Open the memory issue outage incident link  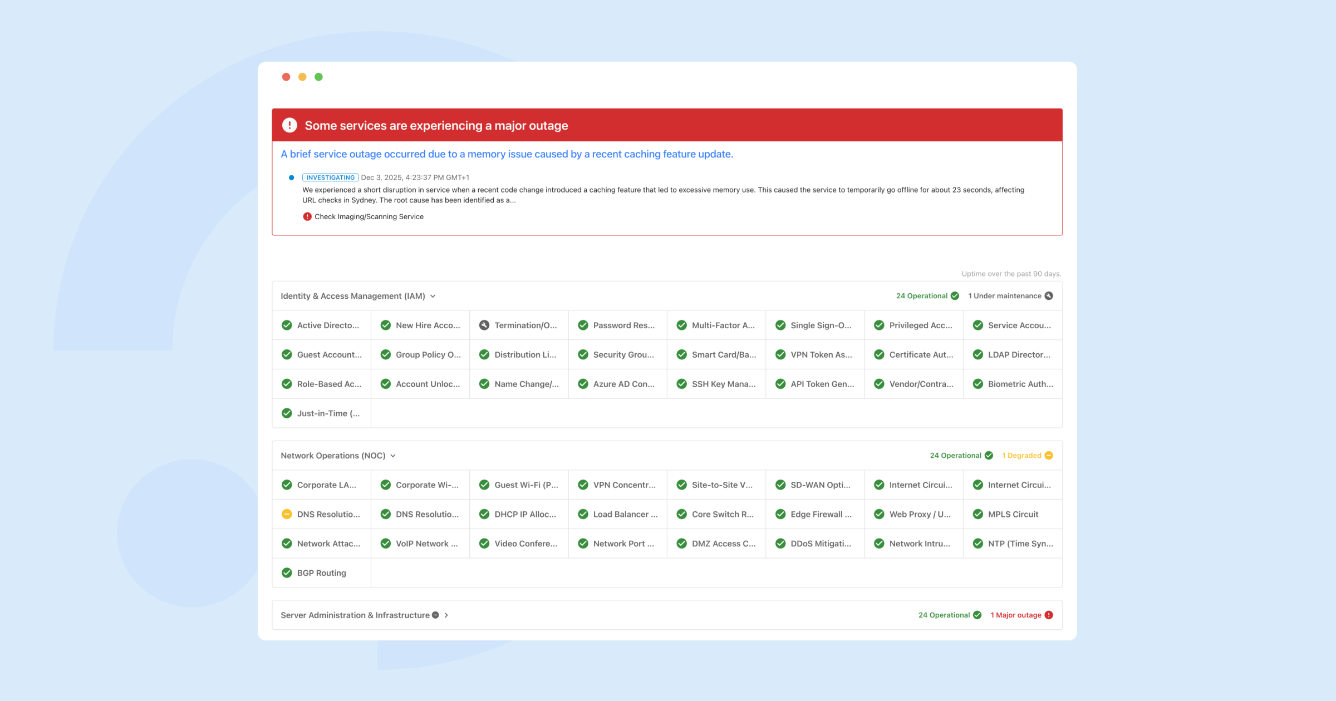tap(507, 154)
